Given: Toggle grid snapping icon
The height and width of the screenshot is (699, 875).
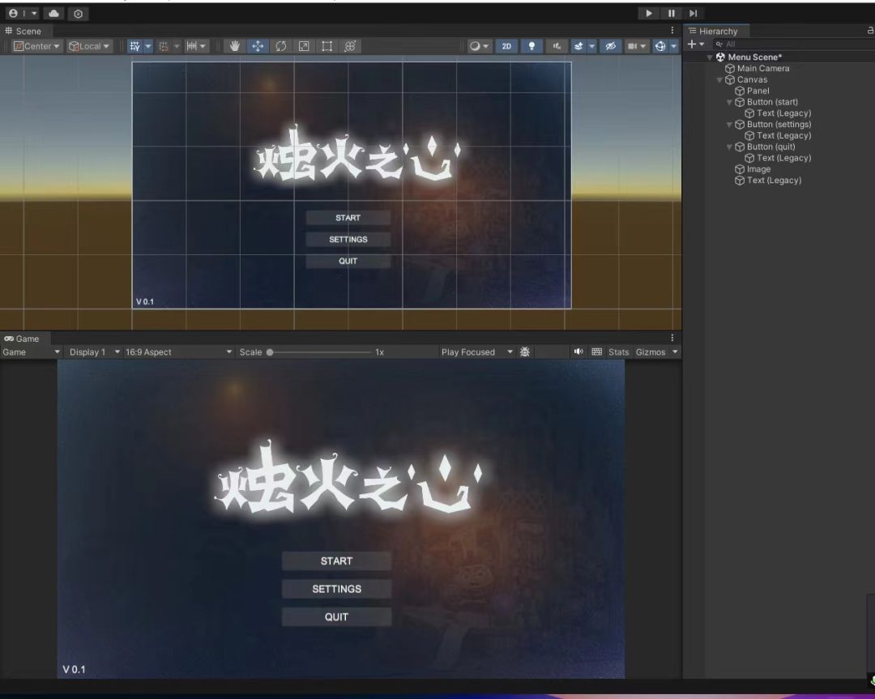Looking at the screenshot, I should click(x=135, y=46).
